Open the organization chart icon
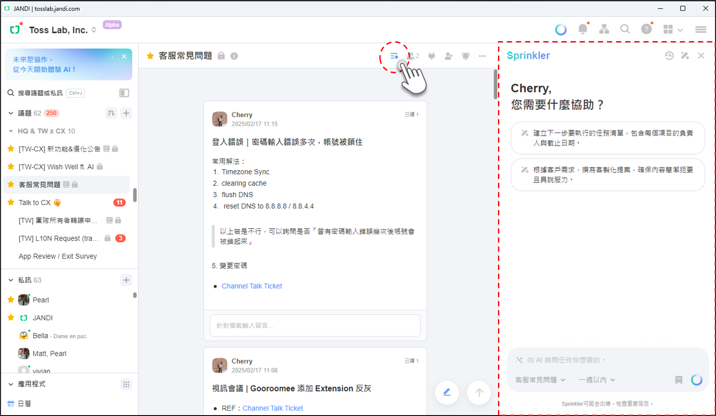Viewport: 716px width, 416px height. point(604,29)
